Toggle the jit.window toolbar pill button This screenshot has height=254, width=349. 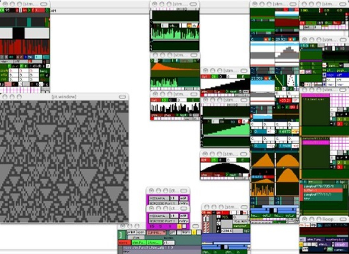coord(122,97)
